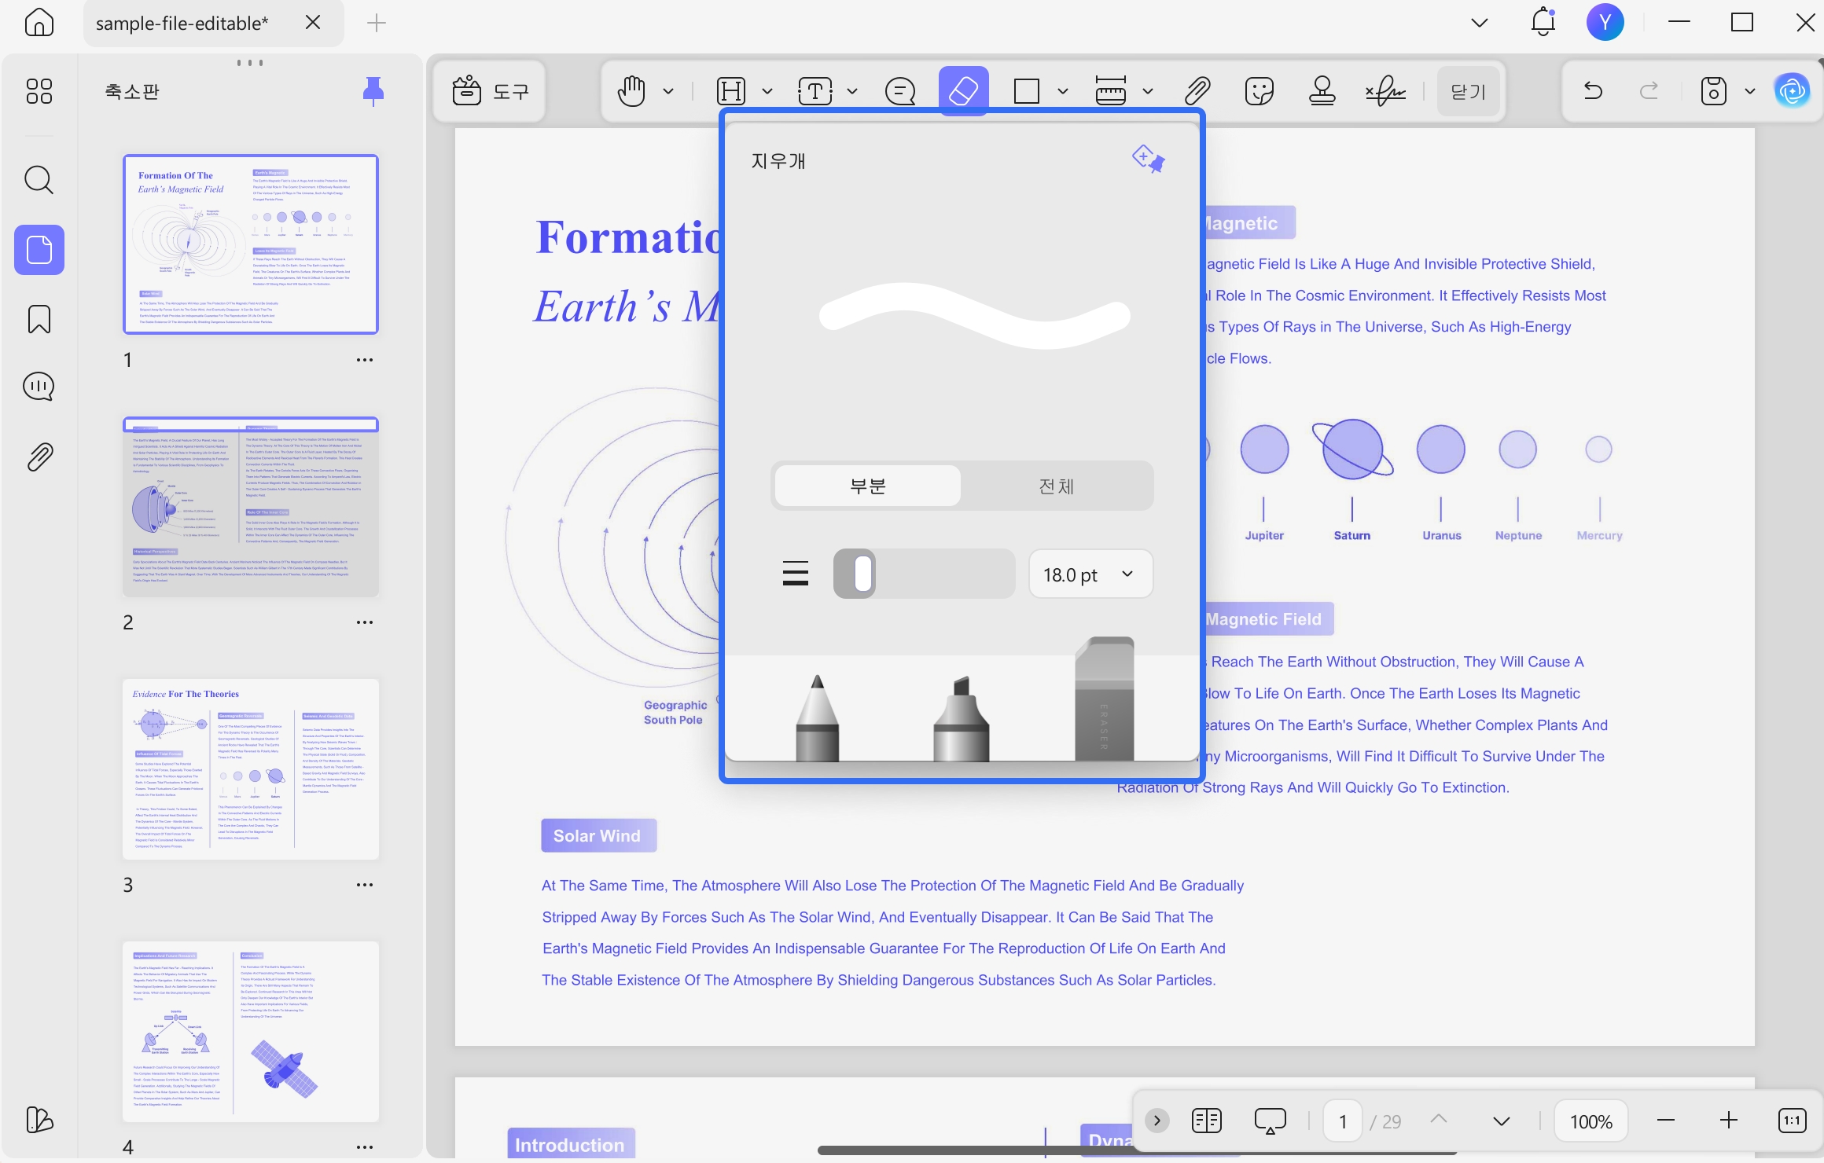1824x1163 pixels.
Task: Open the Y user account avatar
Action: click(x=1605, y=23)
